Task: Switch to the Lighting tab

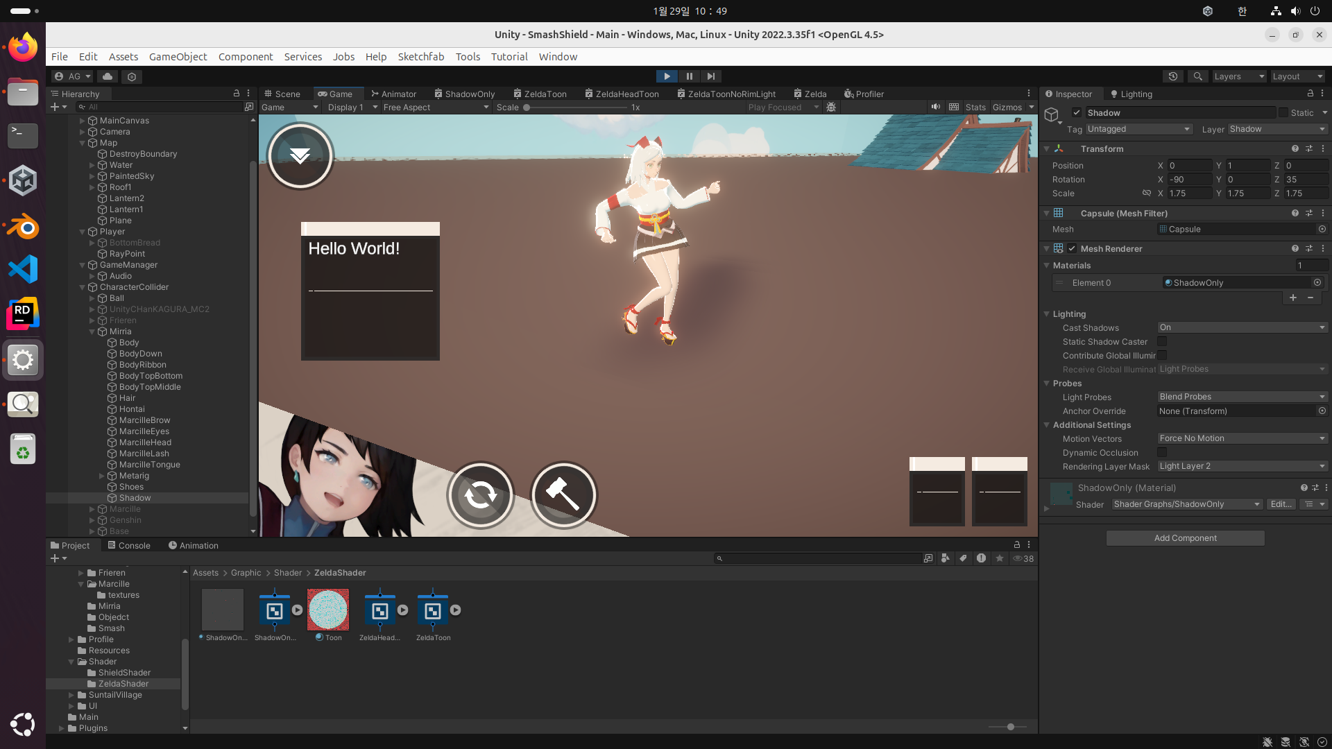Action: tap(1131, 94)
